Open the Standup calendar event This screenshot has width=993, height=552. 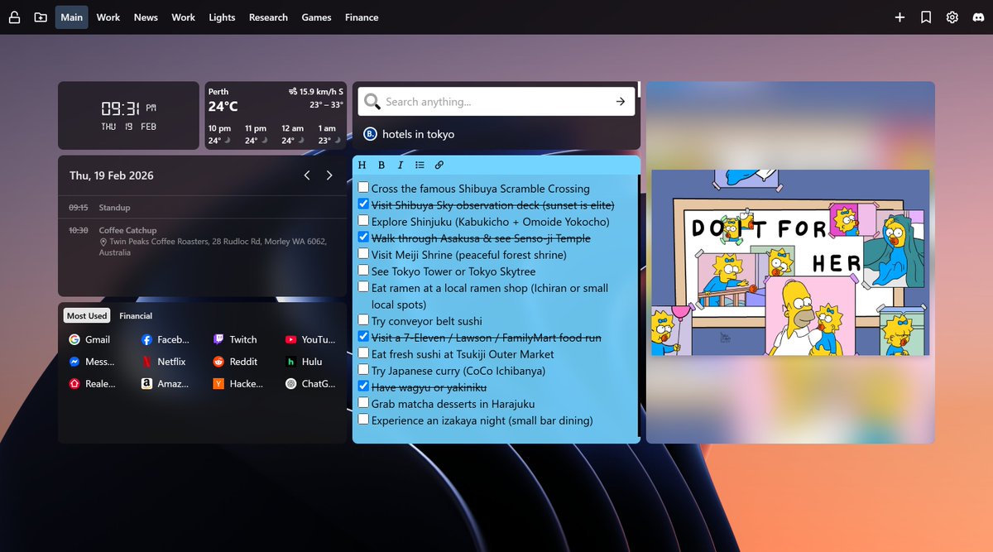202,208
